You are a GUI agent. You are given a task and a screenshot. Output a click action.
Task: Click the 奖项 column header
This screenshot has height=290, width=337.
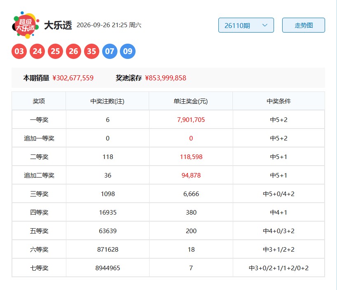click(x=39, y=101)
